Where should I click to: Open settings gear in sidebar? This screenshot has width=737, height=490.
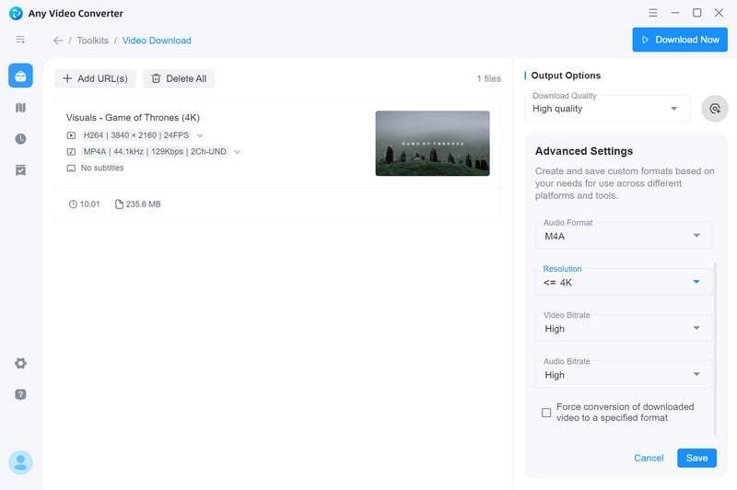click(x=20, y=363)
